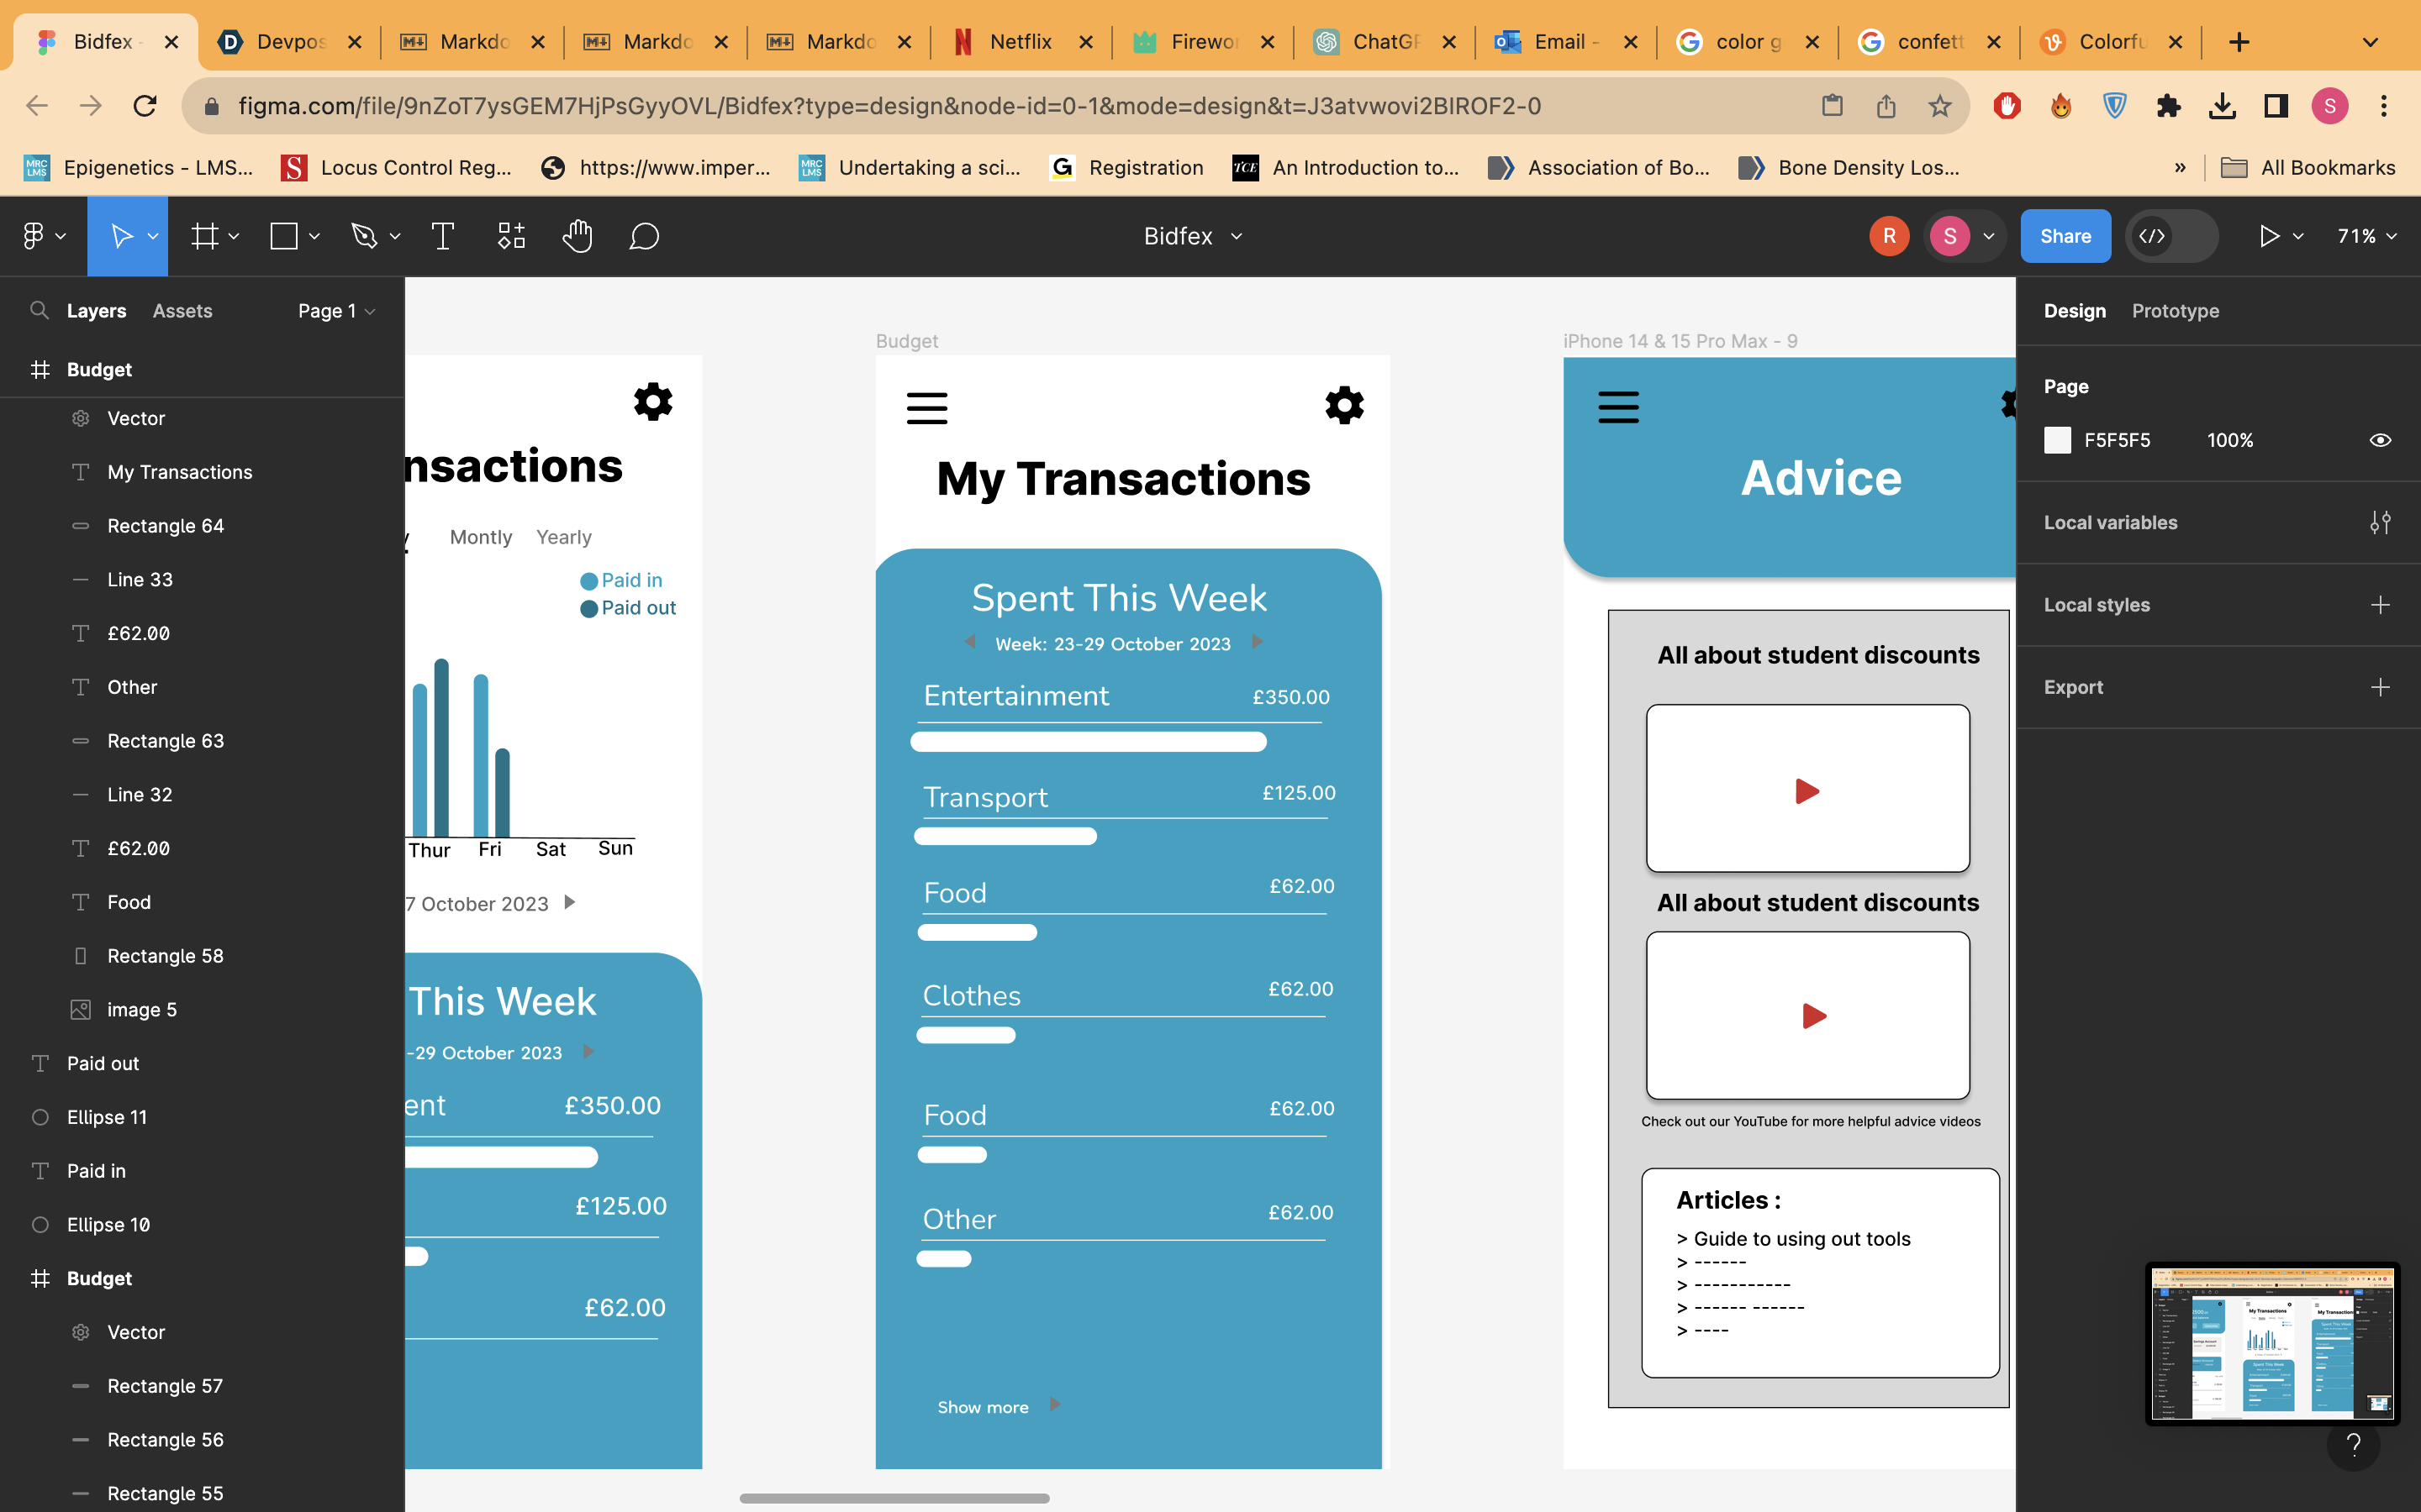Open Bidfex file name dropdown
2421x1512 pixels.
tap(1193, 236)
